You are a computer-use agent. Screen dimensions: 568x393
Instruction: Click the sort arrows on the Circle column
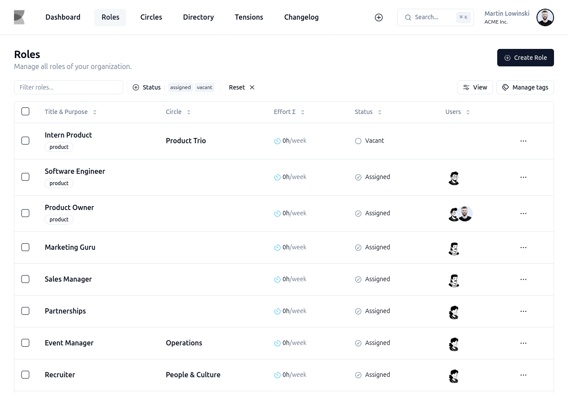188,112
